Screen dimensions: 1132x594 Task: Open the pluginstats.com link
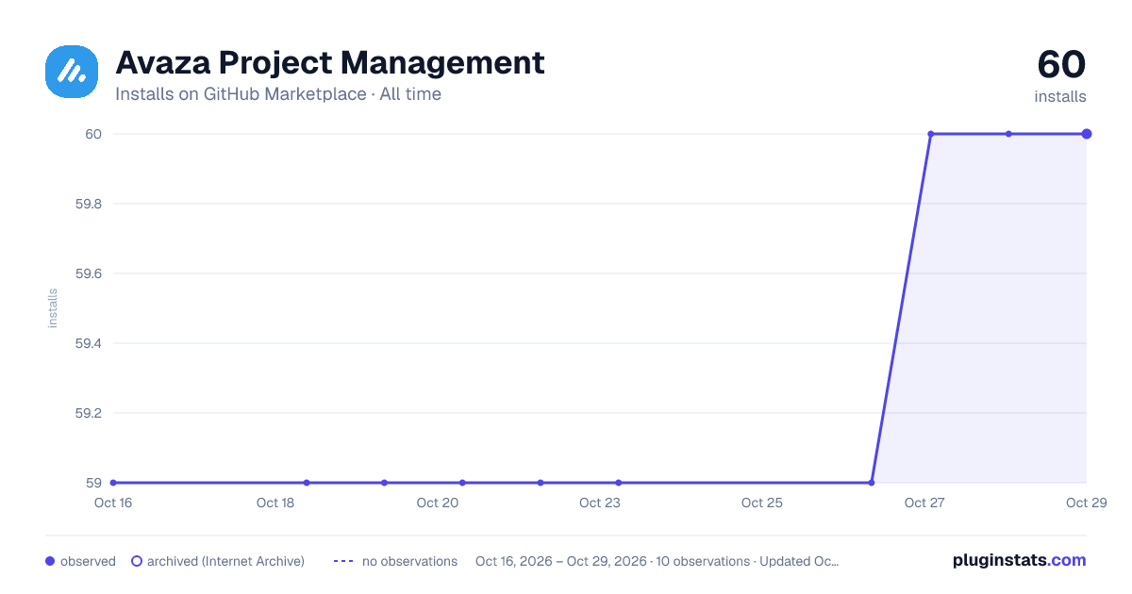[1020, 560]
